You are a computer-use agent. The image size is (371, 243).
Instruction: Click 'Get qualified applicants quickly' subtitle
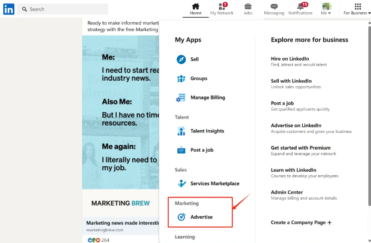point(300,109)
